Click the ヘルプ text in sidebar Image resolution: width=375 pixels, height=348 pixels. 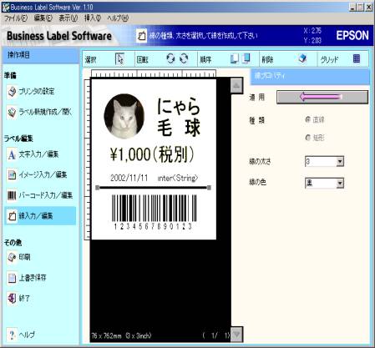(x=27, y=335)
